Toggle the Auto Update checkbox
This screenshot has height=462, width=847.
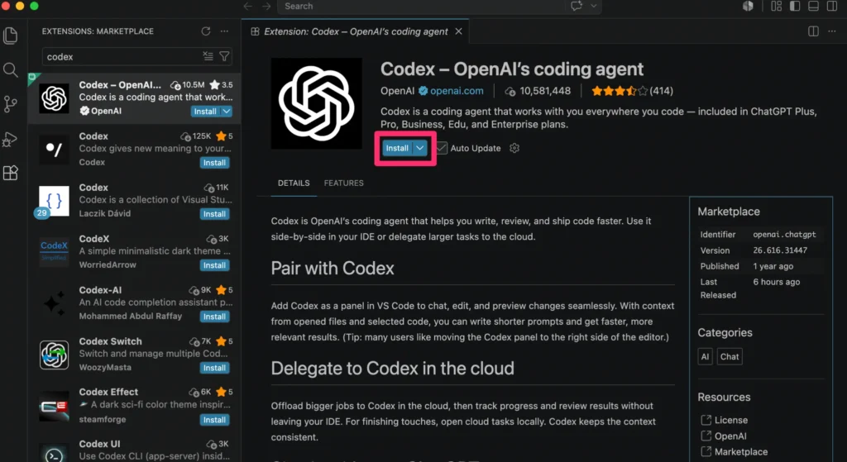pyautogui.click(x=442, y=148)
